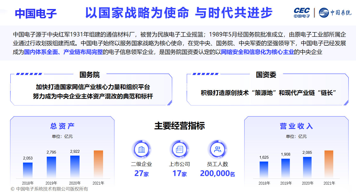
Task: Click the 200,000名 employee count
Action: click(217, 173)
